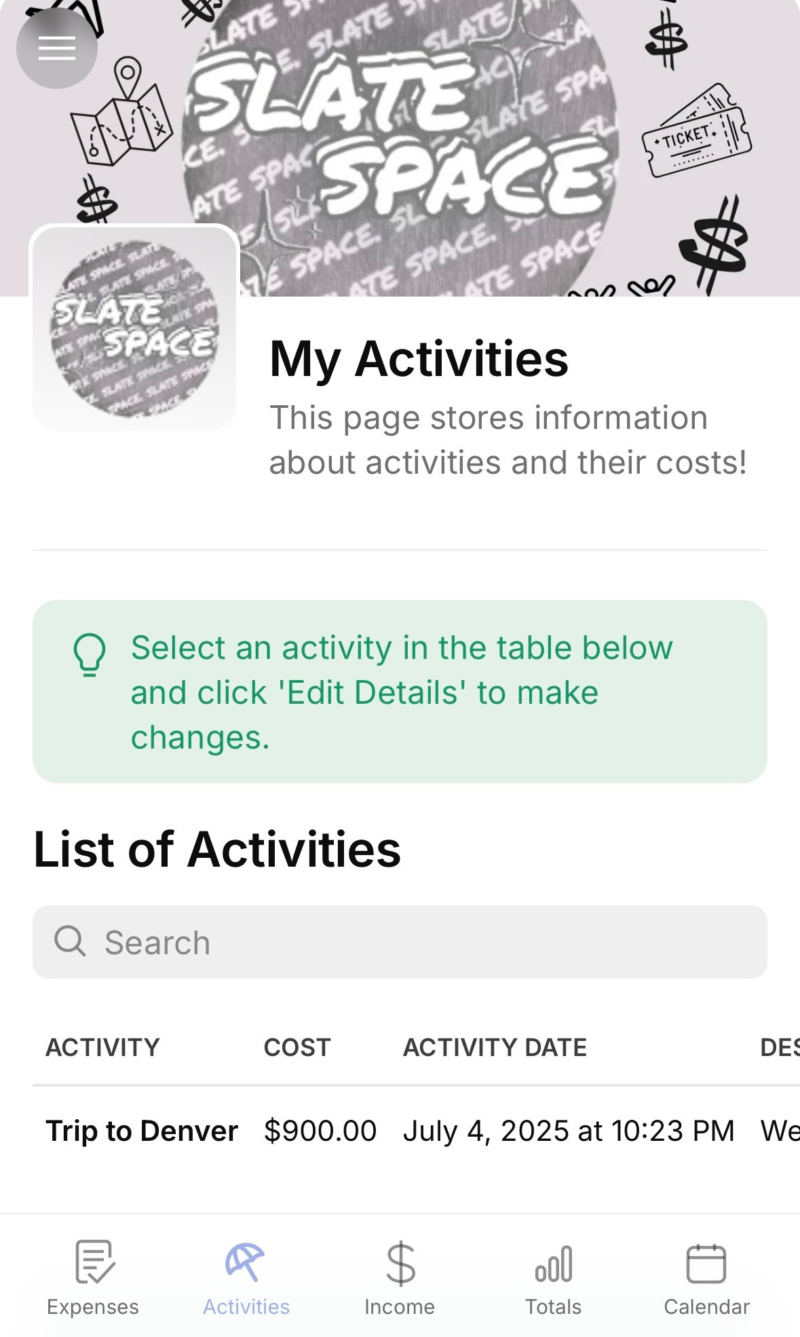
Task: Sort by the ACTIVITY DATE column header
Action: [x=495, y=1047]
